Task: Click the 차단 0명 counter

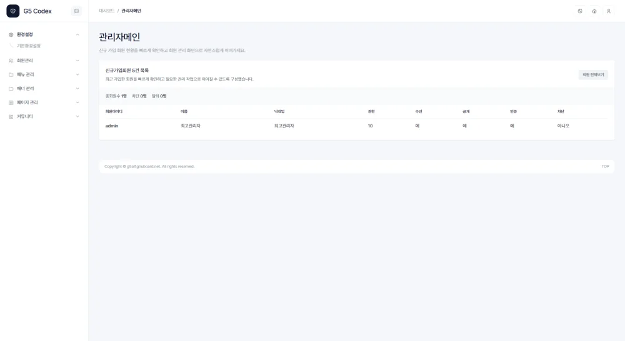Action: (139, 96)
